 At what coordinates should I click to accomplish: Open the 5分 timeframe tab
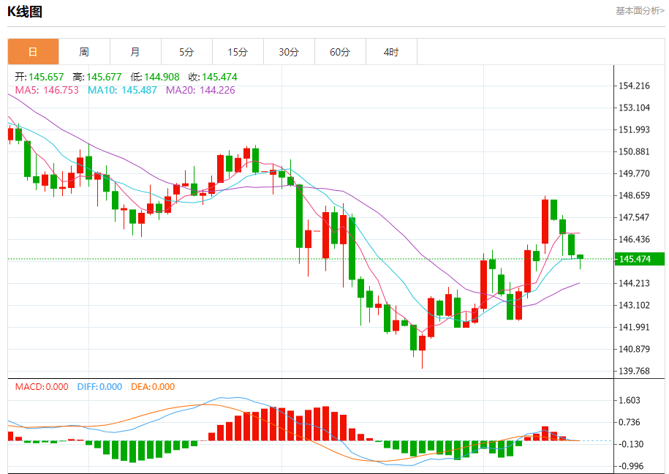point(187,52)
